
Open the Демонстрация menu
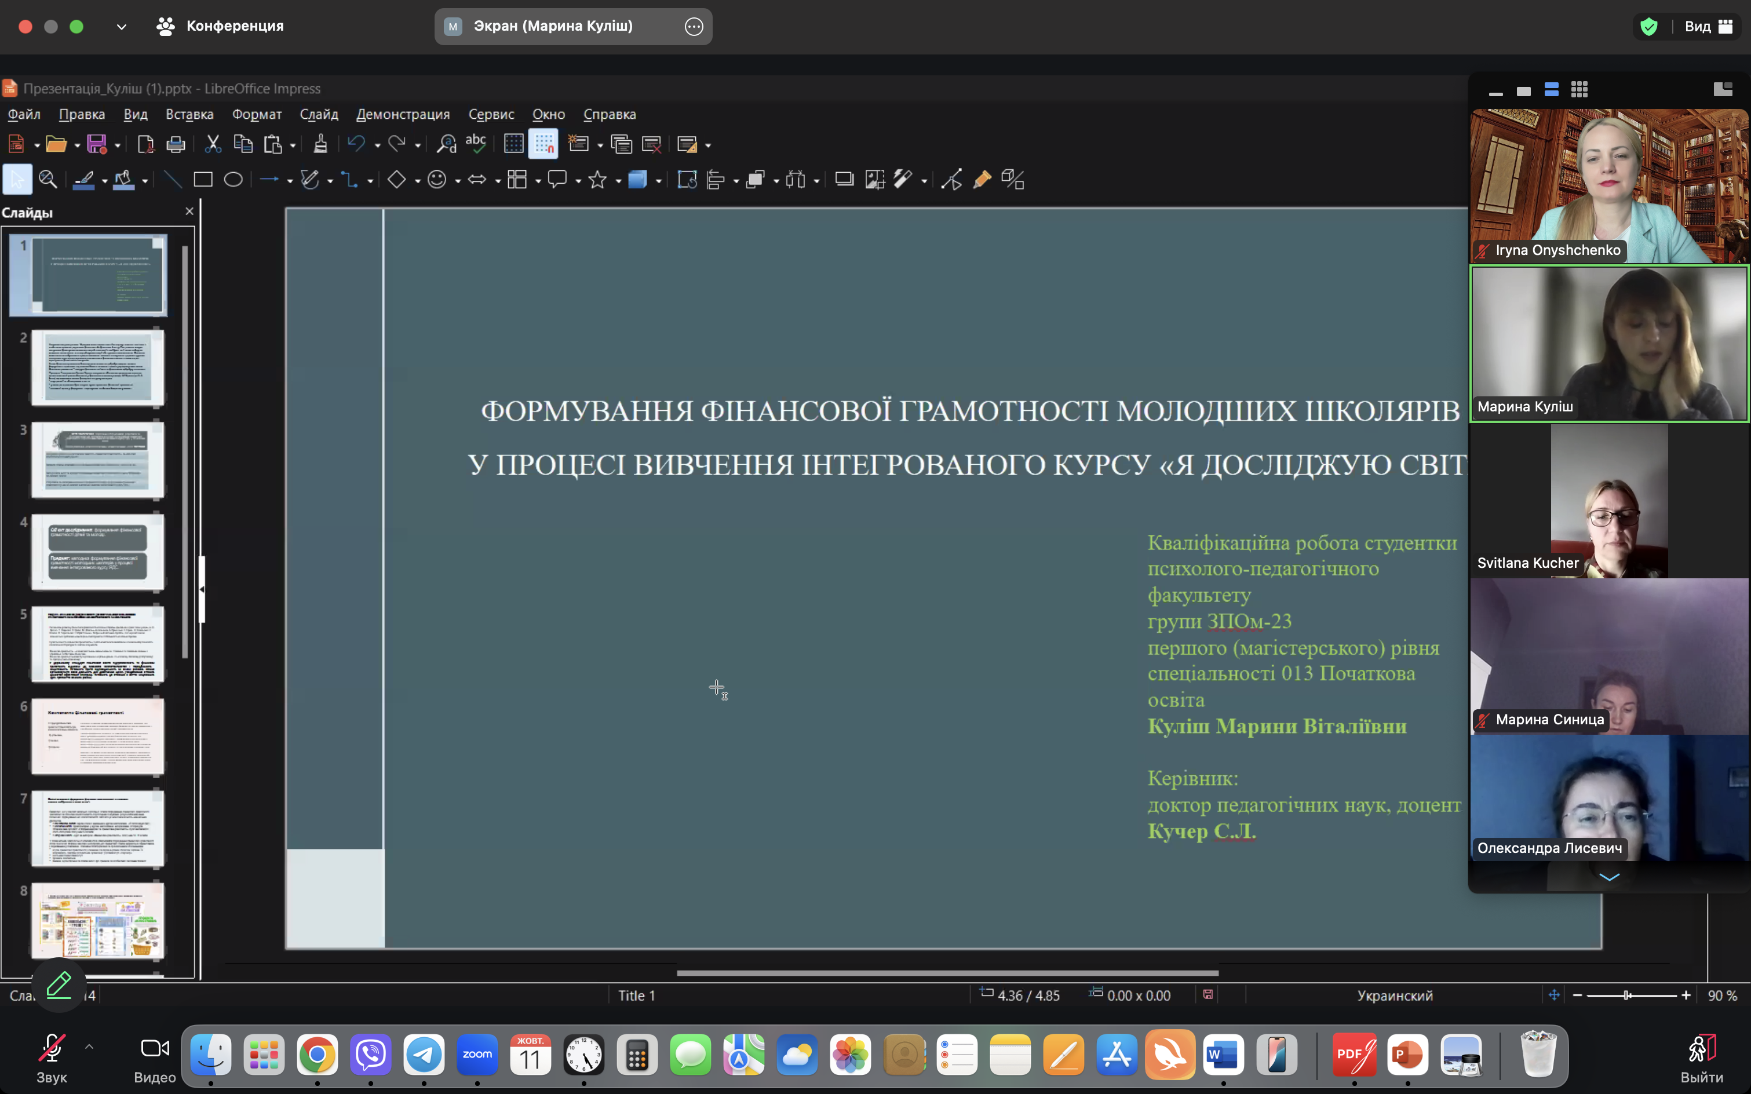click(x=403, y=114)
